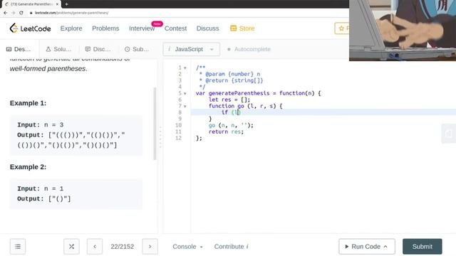Click the description panel scrollbar

pos(155,124)
